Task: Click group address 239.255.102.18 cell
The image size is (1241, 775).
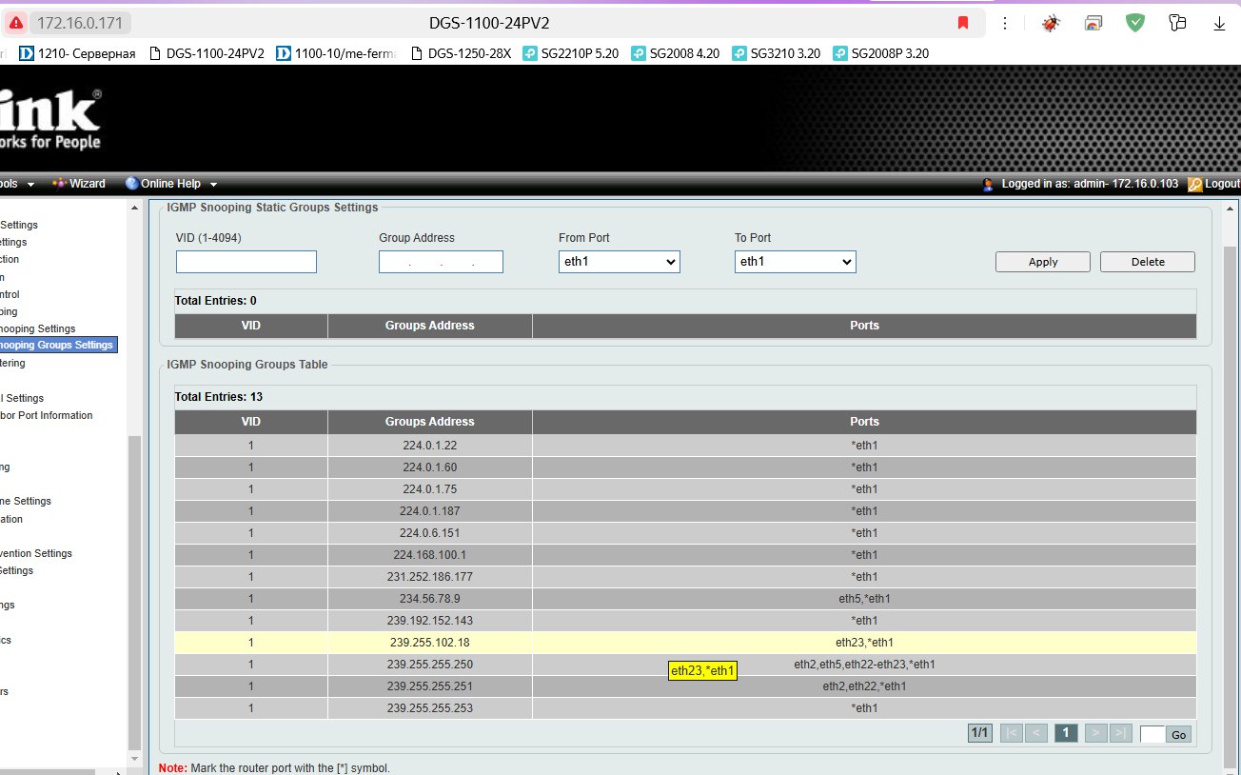Action: (430, 643)
